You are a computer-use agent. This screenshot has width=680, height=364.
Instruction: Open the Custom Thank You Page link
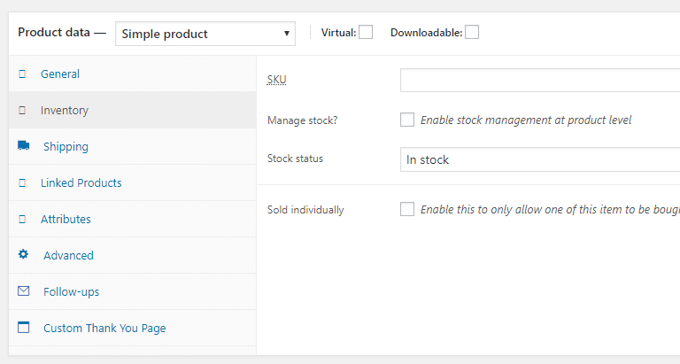click(104, 329)
